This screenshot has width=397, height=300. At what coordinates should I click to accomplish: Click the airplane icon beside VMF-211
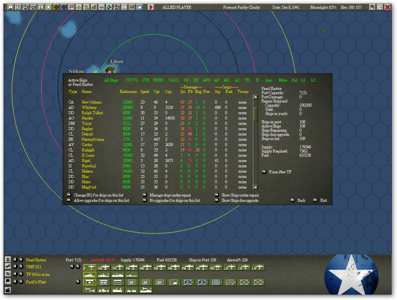[x=8, y=266]
